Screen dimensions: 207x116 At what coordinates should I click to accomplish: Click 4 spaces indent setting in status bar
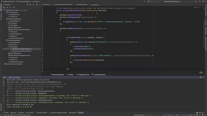(x=190, y=115)
